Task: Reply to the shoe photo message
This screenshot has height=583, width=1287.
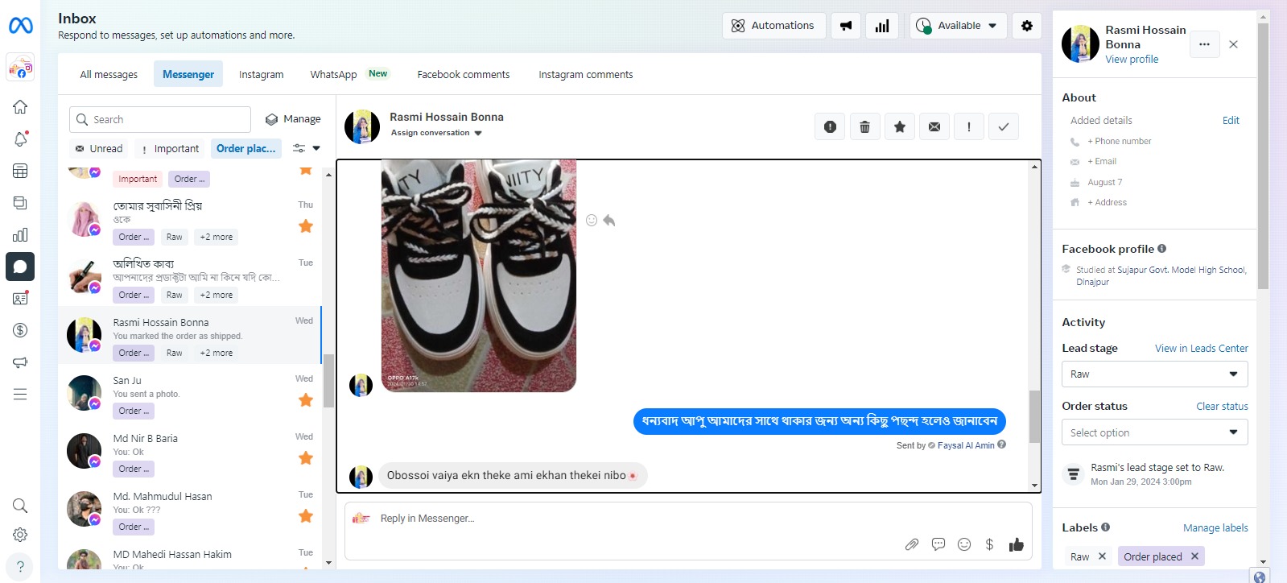Action: pyautogui.click(x=609, y=221)
